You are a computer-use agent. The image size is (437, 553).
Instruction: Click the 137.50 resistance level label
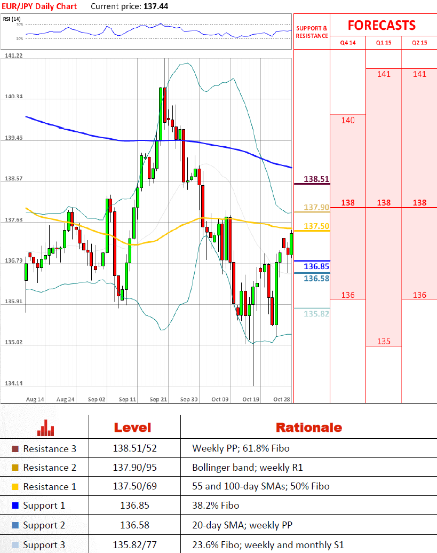coord(316,226)
